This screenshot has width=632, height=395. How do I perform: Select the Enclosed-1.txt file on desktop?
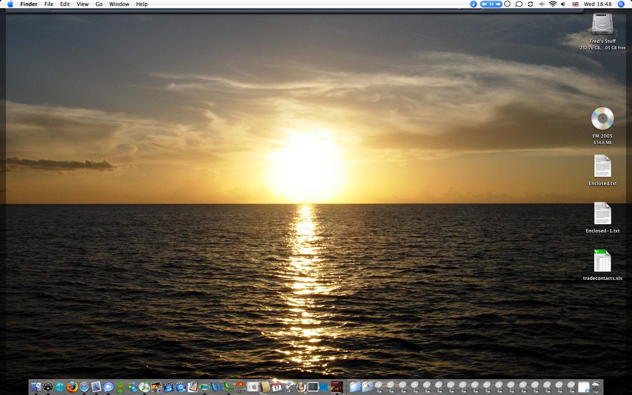coord(603,213)
